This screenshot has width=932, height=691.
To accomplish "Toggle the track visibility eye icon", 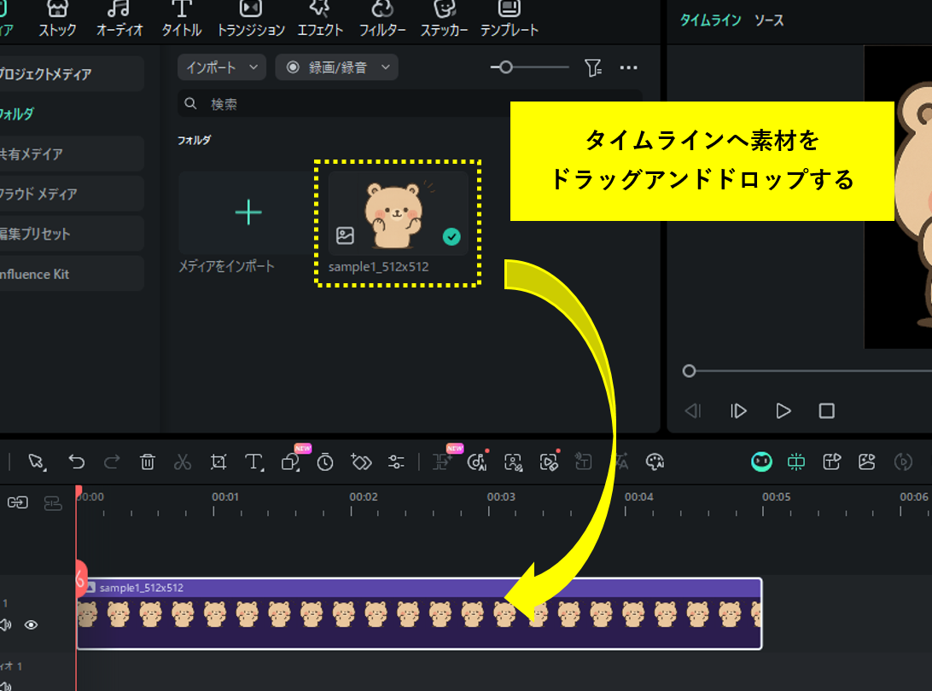I will [x=32, y=625].
